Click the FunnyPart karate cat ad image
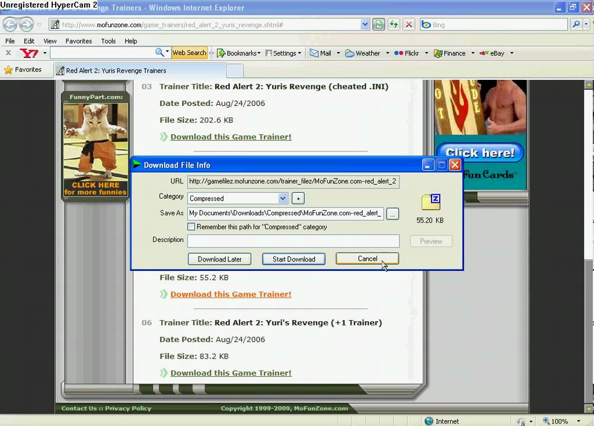This screenshot has height=426, width=594. [x=95, y=149]
